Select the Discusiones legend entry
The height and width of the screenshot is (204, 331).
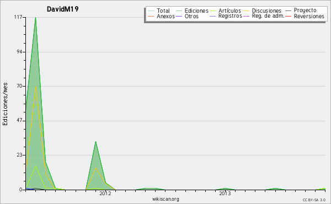[263, 10]
